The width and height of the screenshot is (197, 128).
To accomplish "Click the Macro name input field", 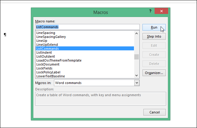I will [87, 27].
